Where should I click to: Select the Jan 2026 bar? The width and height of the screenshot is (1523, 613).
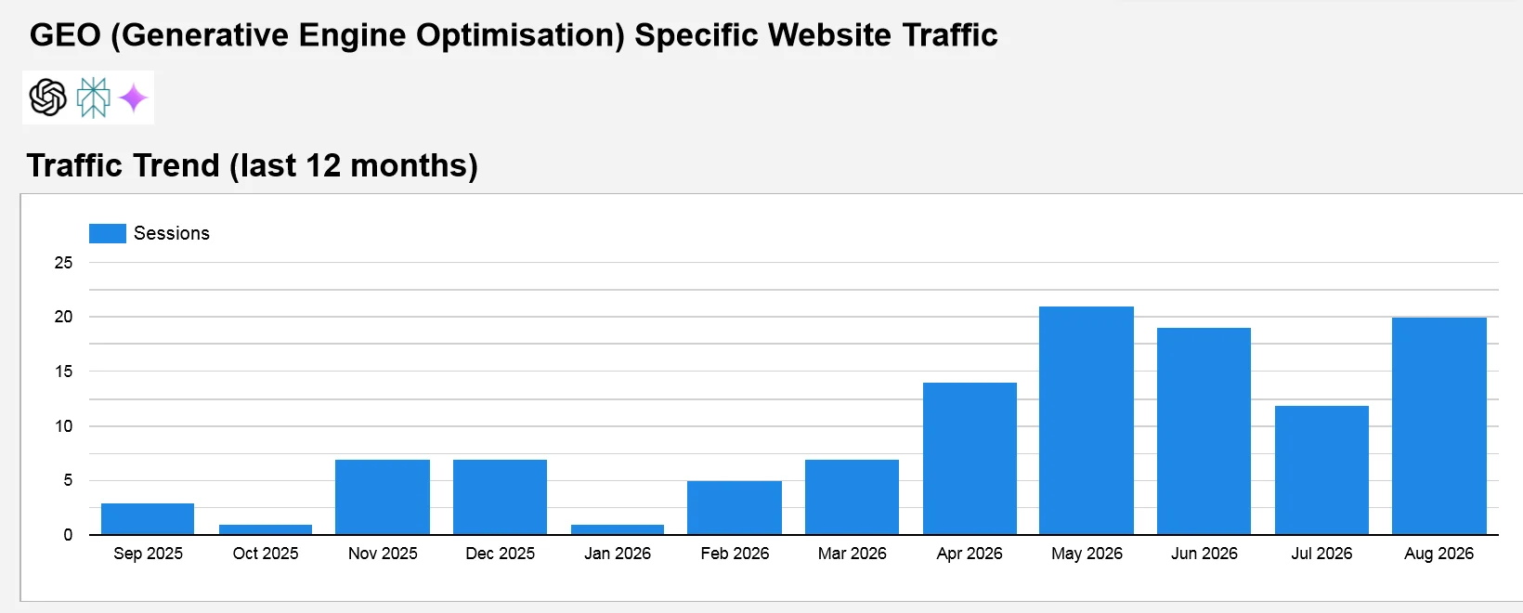click(x=618, y=529)
